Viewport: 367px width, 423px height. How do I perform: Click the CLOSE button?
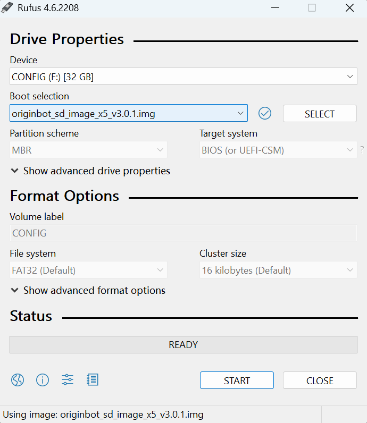320,380
